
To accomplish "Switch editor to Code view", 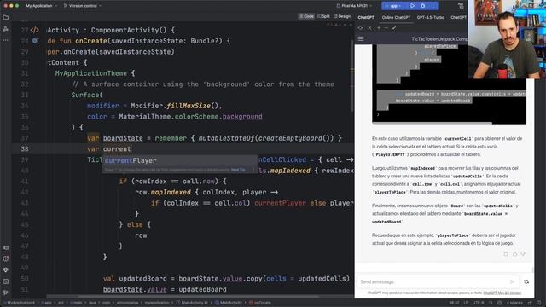I will pyautogui.click(x=306, y=16).
